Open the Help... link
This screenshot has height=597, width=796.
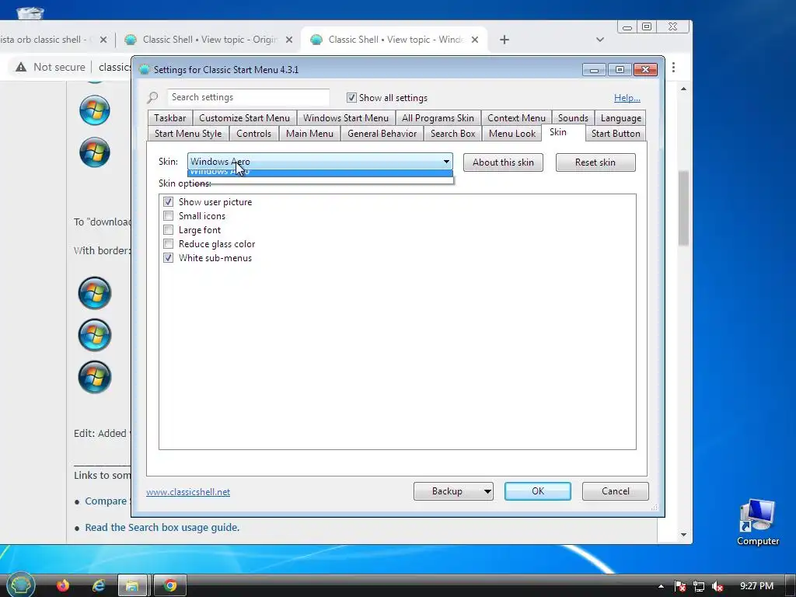pos(627,98)
